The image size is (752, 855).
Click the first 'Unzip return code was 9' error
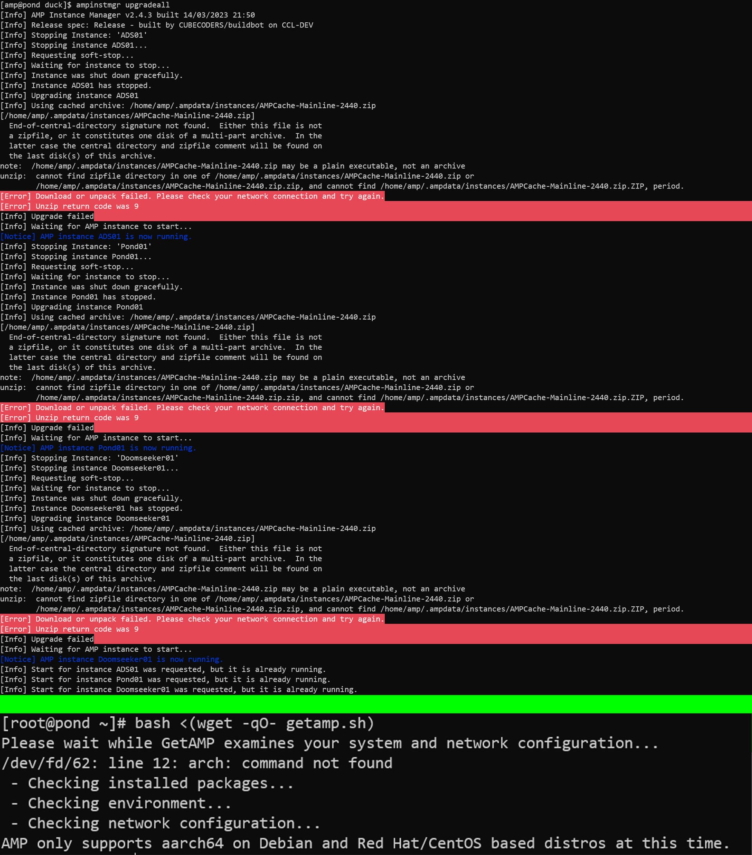coord(69,206)
